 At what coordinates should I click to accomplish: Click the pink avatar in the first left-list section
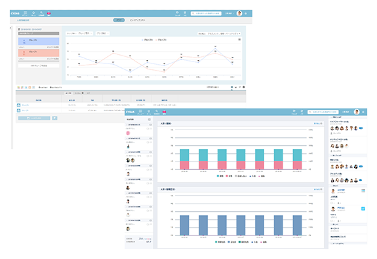[128, 133]
